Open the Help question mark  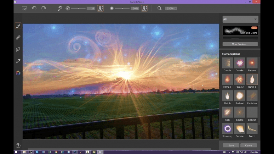click(x=18, y=146)
